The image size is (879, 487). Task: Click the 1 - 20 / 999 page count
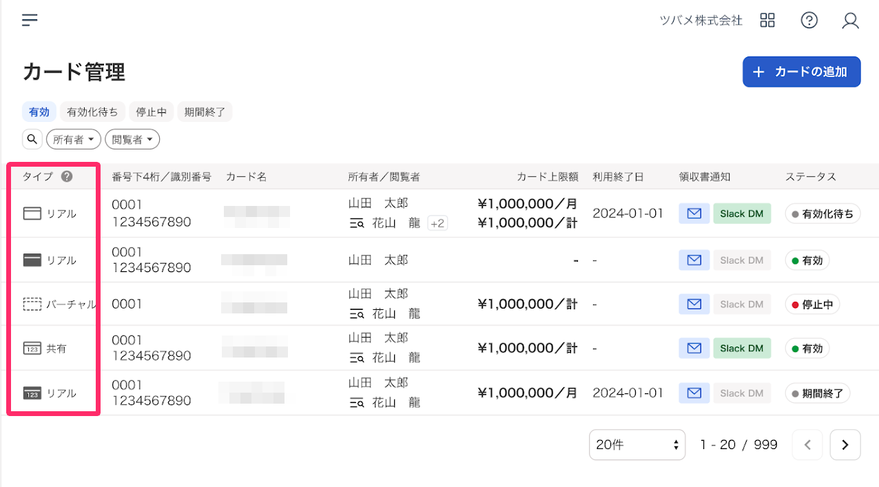click(738, 445)
